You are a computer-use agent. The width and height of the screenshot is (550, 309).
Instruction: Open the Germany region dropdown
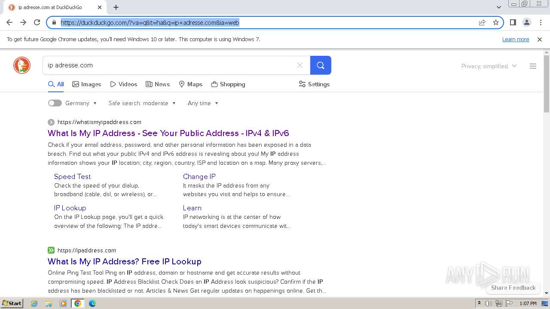click(81, 103)
